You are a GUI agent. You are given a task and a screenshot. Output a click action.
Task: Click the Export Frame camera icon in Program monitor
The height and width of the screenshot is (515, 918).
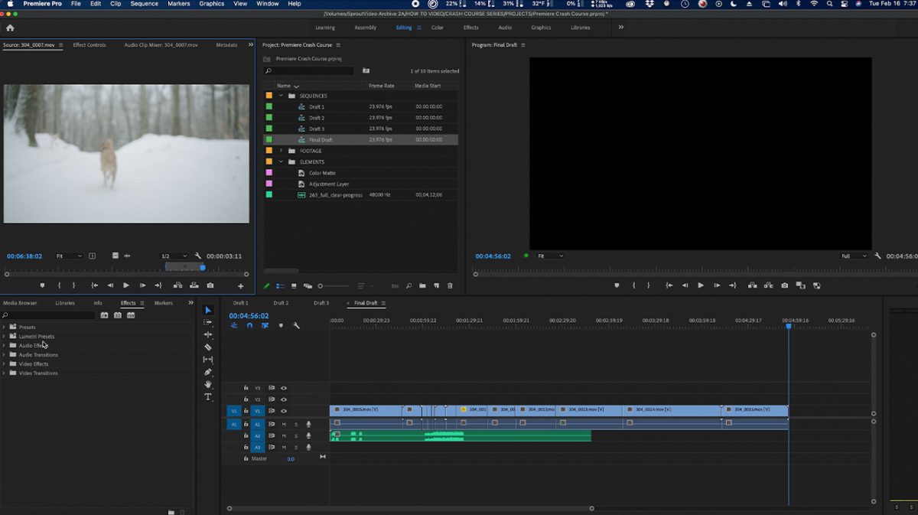(784, 285)
